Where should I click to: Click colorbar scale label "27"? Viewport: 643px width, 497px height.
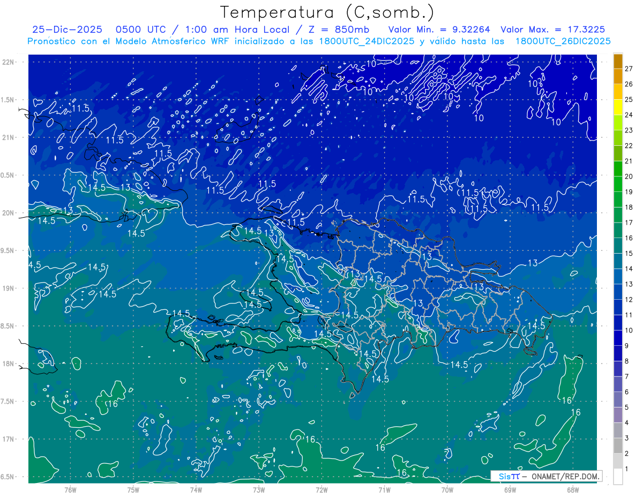pos(629,69)
